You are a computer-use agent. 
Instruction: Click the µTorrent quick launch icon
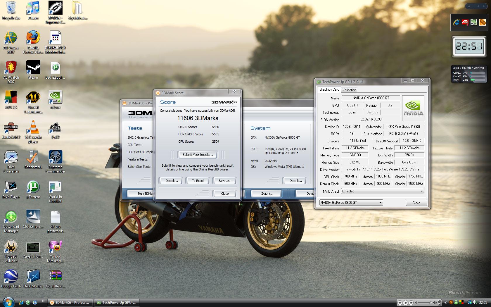coord(28,303)
